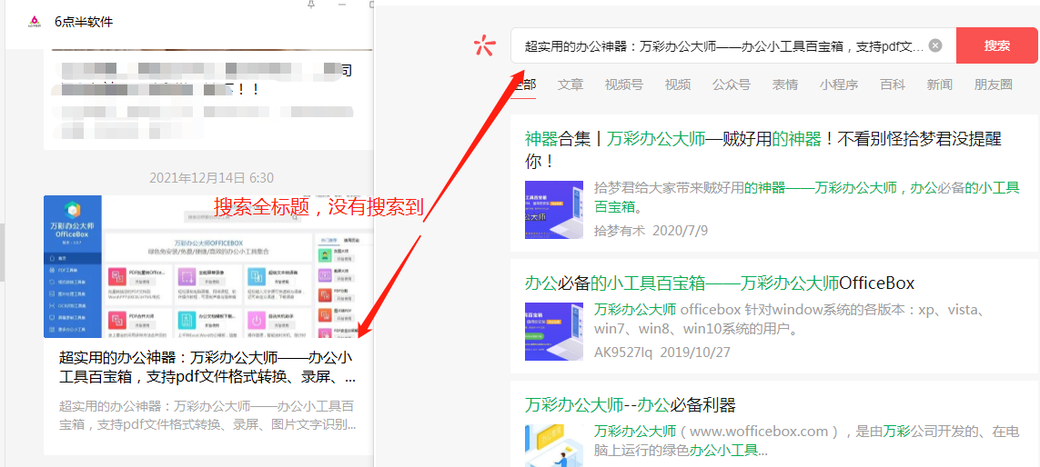Image resolution: width=1040 pixels, height=467 pixels.
Task: Switch to the 表情 tab
Action: 785,84
